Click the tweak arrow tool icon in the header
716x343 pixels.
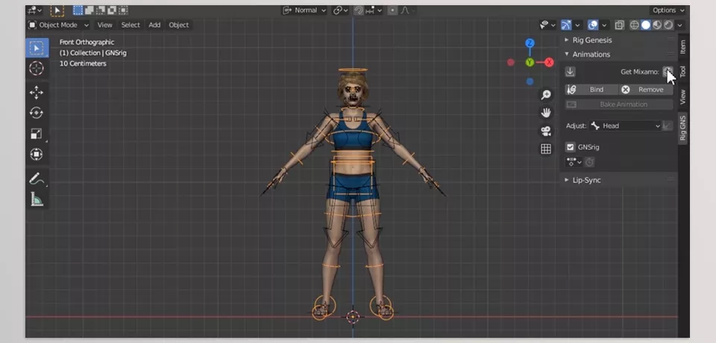(57, 10)
